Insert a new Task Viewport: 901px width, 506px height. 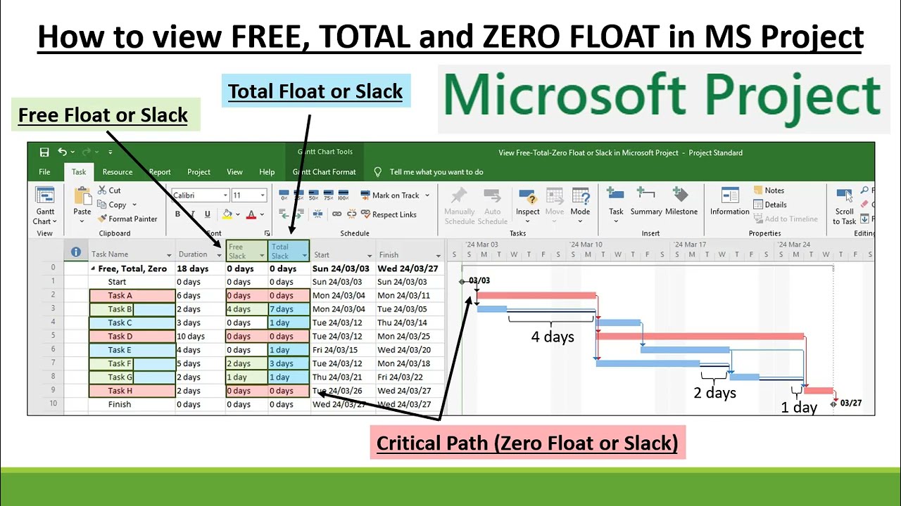pyautogui.click(x=616, y=204)
